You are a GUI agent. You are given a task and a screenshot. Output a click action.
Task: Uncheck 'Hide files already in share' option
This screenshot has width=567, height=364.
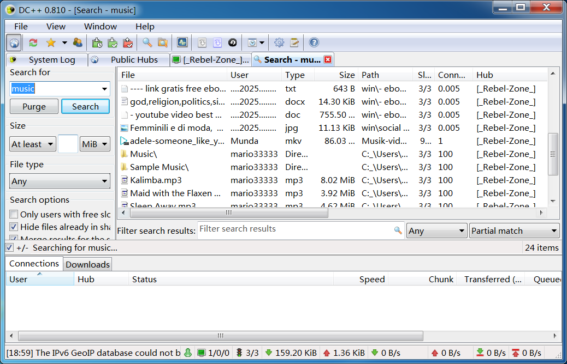click(x=14, y=227)
